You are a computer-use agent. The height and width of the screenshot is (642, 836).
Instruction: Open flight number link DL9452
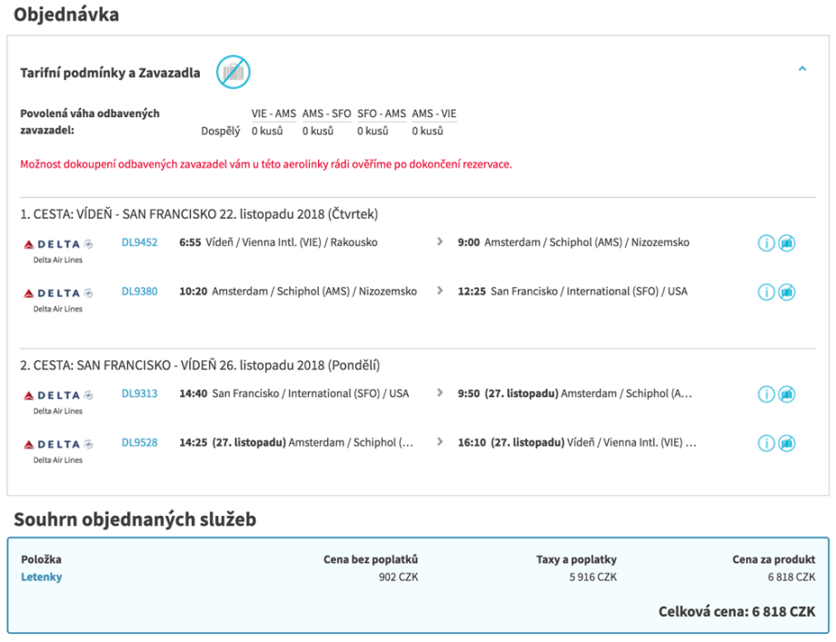click(139, 242)
